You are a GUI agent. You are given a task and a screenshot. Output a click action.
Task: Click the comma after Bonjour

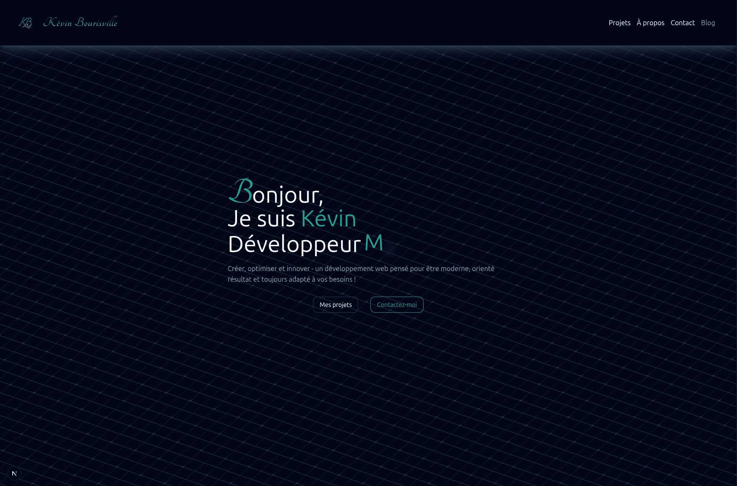[321, 202]
